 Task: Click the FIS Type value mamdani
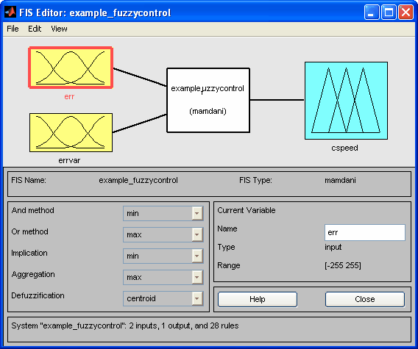point(340,180)
